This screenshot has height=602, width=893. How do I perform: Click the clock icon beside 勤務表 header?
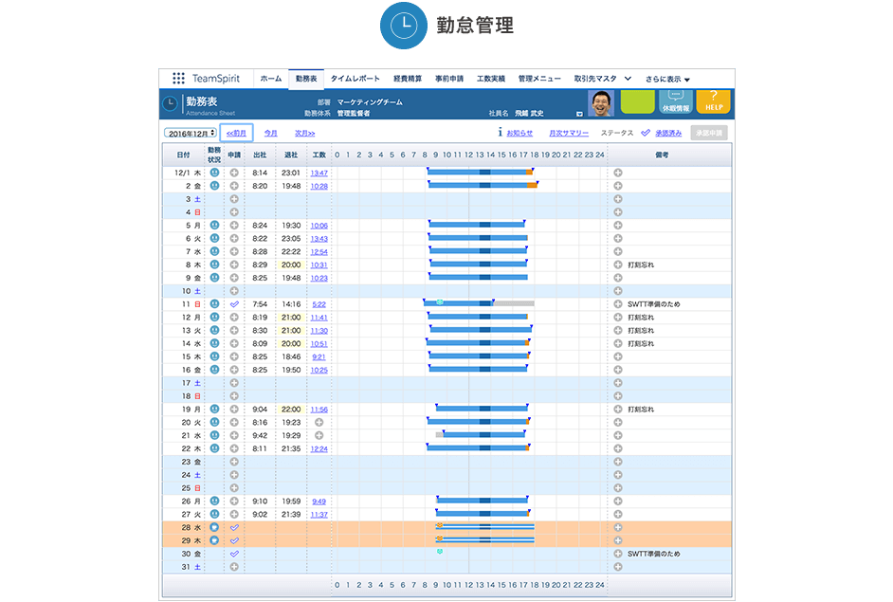pos(171,103)
